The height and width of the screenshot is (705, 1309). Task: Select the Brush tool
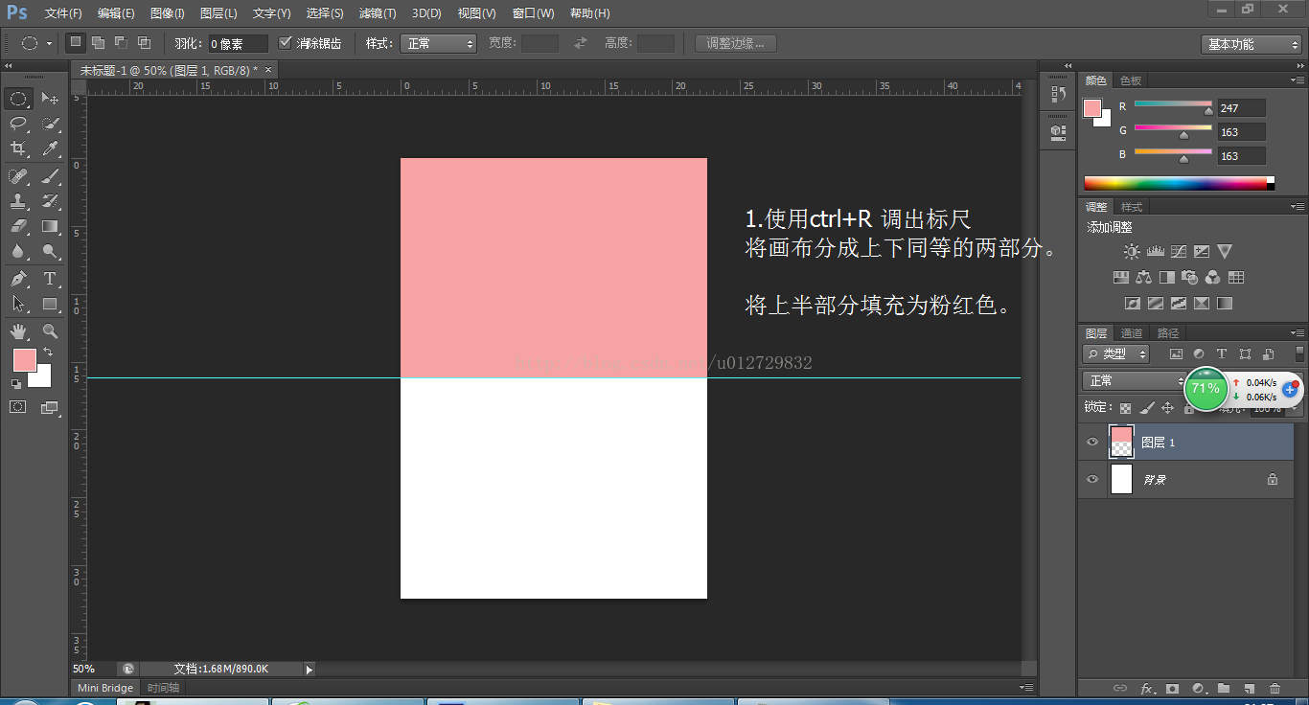[50, 176]
